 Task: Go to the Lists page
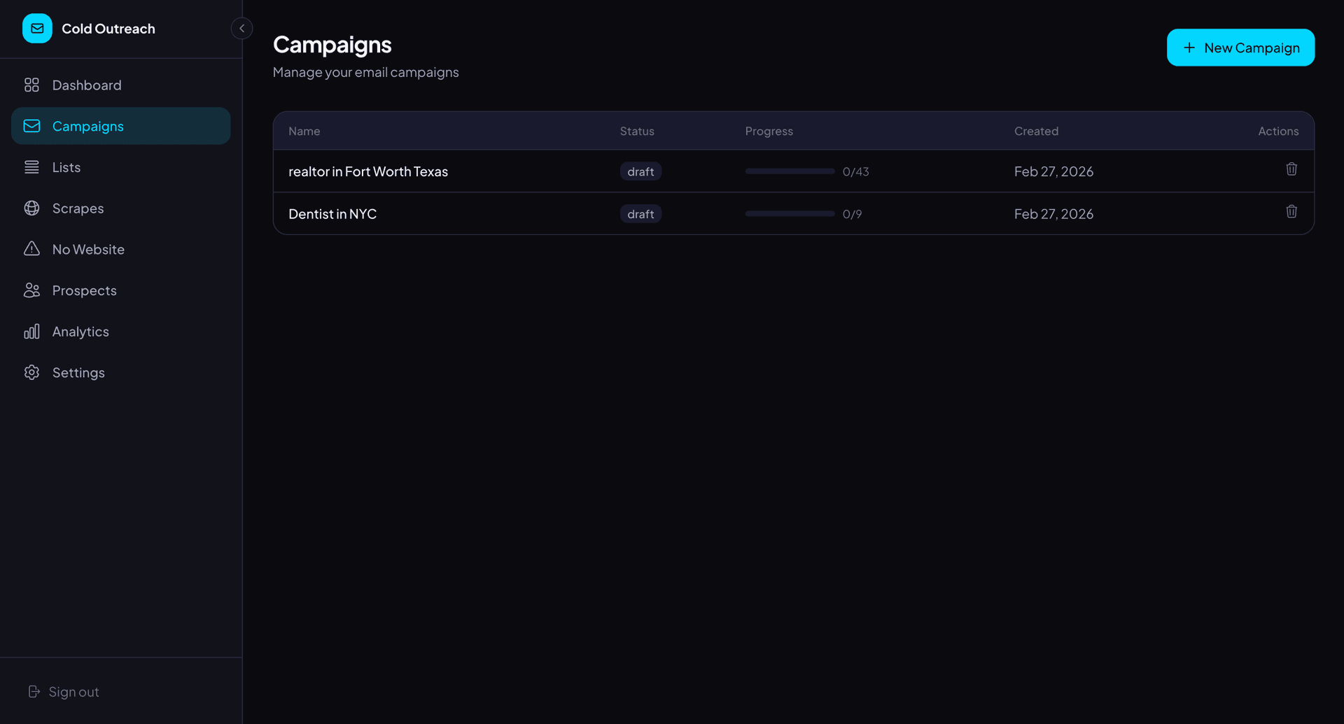(66, 167)
